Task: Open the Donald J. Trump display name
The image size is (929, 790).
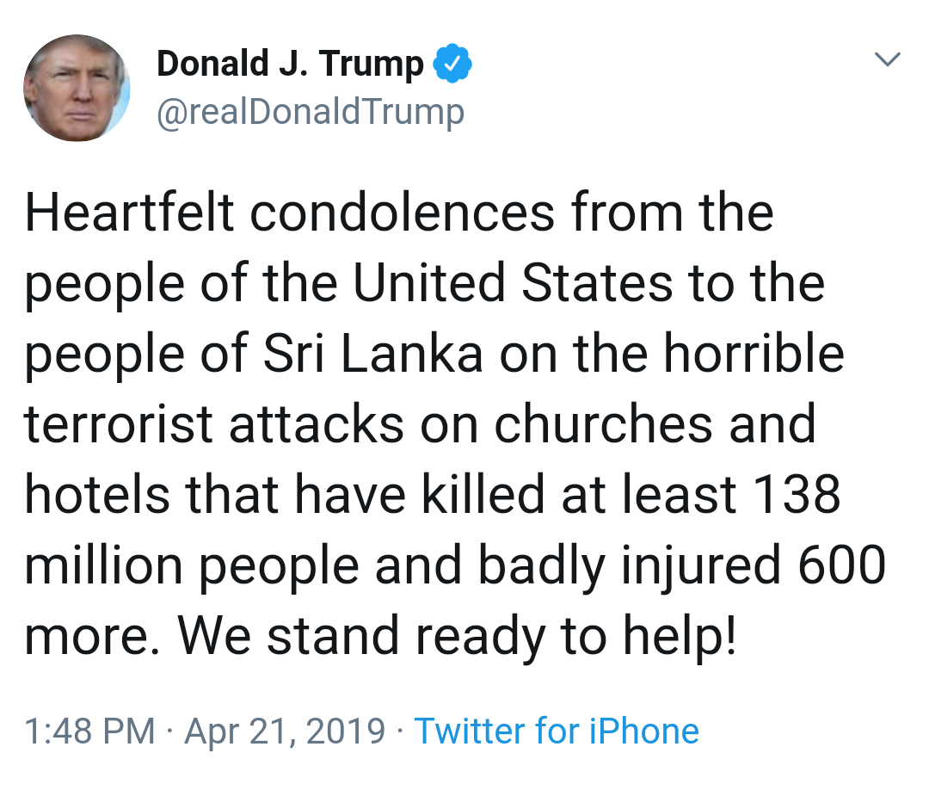Action: [x=290, y=63]
